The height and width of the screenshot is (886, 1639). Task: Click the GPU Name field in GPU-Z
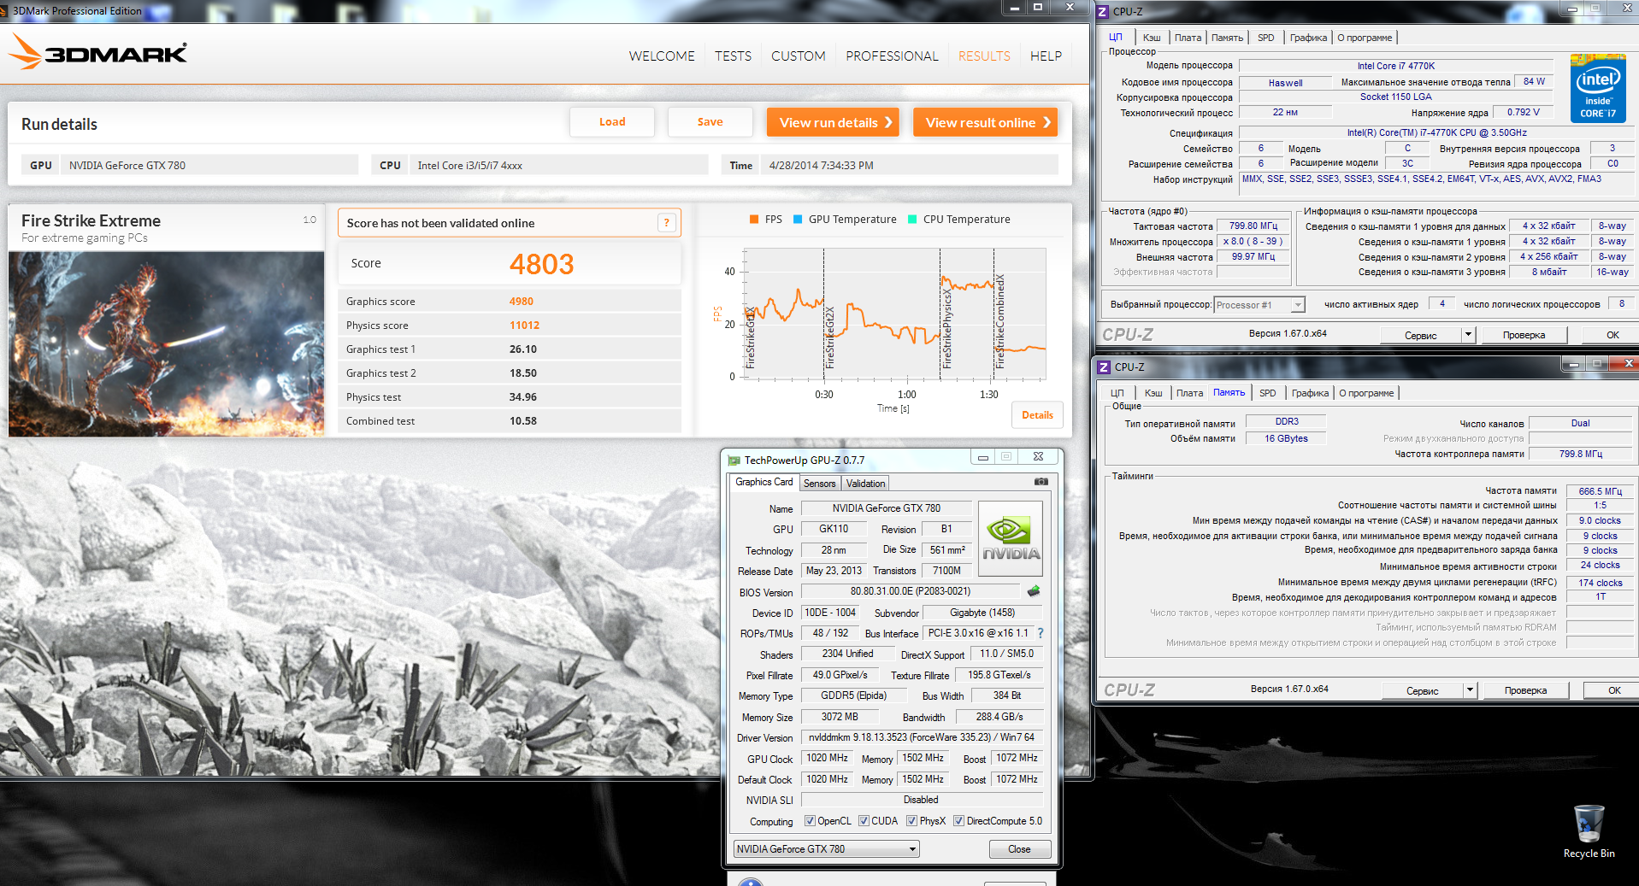(x=886, y=508)
